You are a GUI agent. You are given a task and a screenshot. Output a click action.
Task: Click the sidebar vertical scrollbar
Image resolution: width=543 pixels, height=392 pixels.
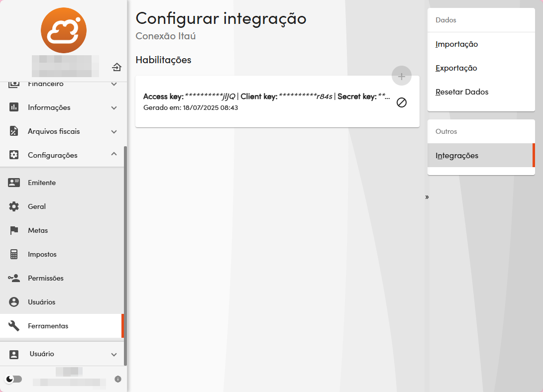click(x=125, y=256)
